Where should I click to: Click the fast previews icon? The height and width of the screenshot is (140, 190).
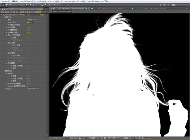[x=136, y=138]
